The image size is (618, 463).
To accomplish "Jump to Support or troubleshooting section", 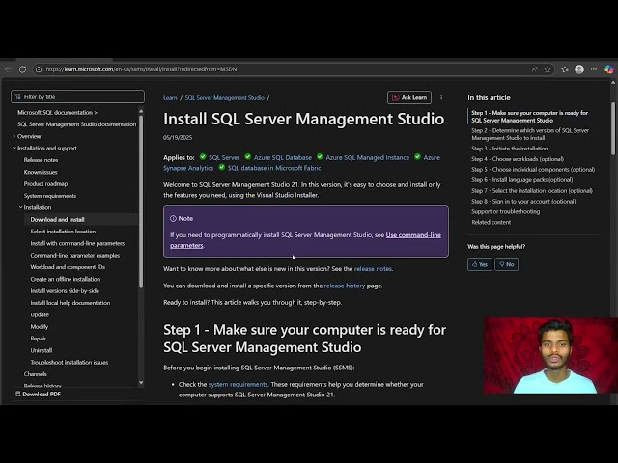I will pyautogui.click(x=506, y=212).
